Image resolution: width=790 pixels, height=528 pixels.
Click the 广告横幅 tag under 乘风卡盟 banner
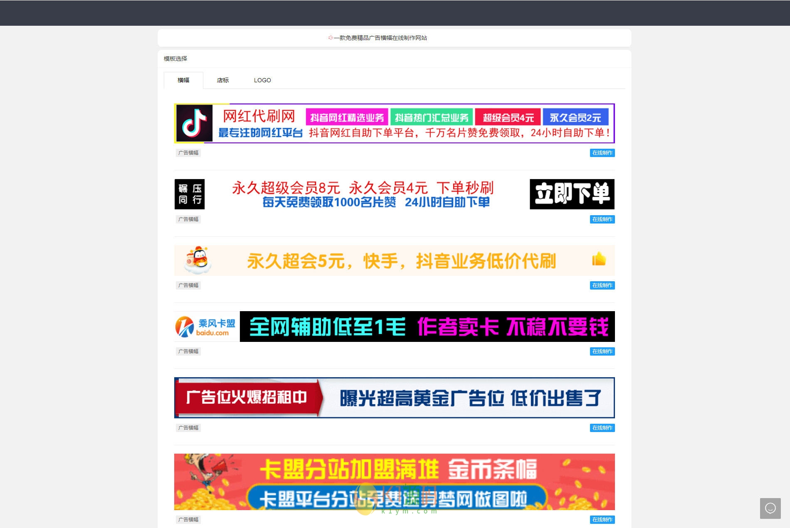coord(188,351)
